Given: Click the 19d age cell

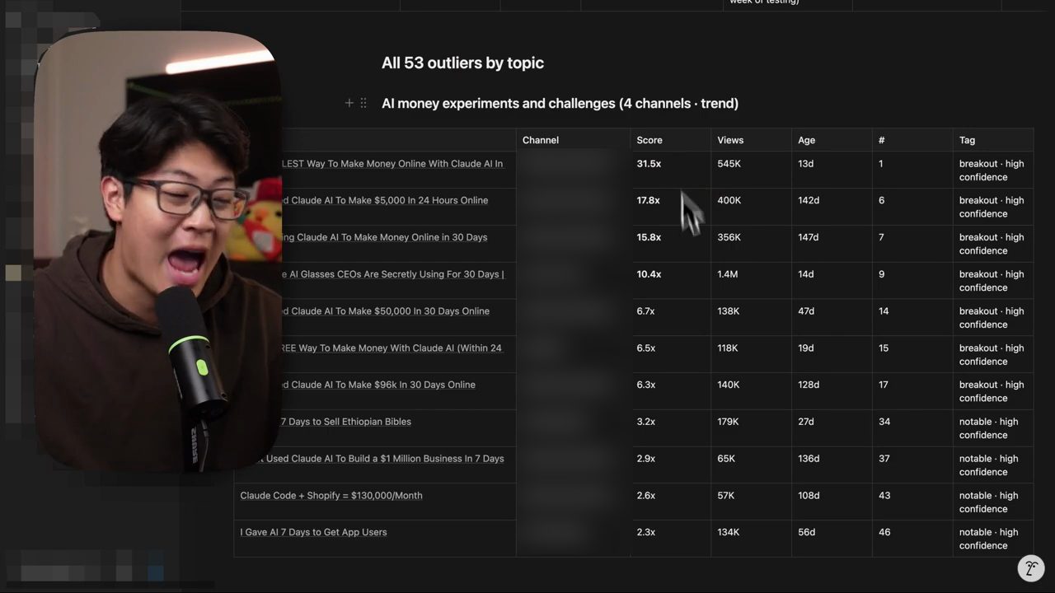Looking at the screenshot, I should pos(832,355).
